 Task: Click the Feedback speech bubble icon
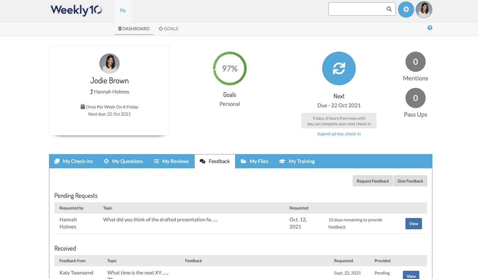click(x=202, y=161)
